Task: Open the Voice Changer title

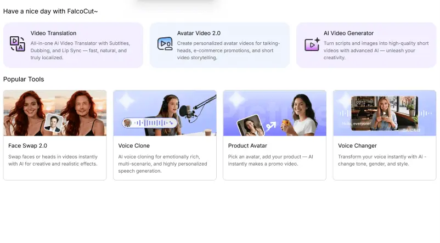Action: 357,146
